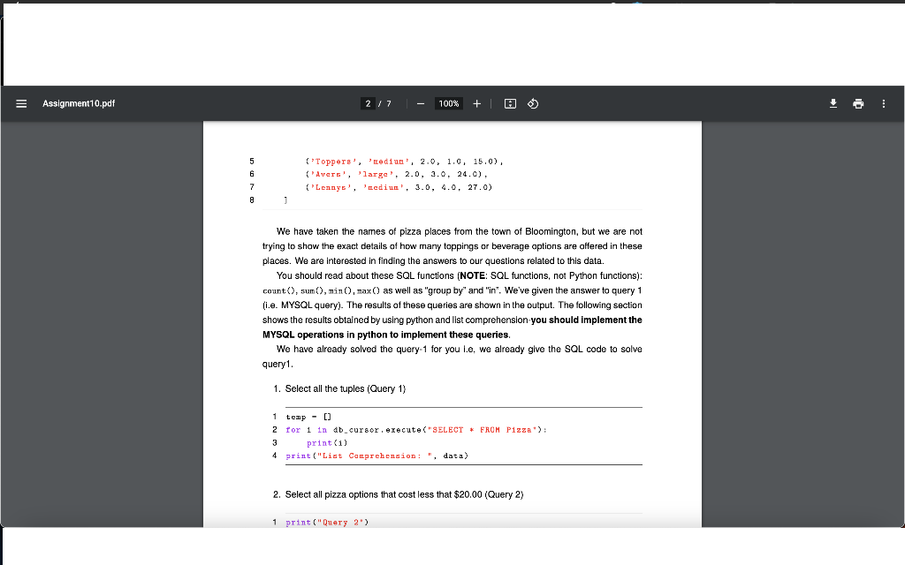Print Assignment10.pdf
The image size is (905, 565).
click(x=857, y=103)
